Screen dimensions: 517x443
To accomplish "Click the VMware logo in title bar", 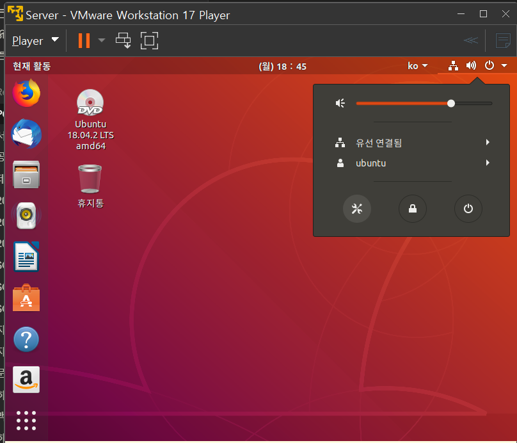I will click(15, 13).
